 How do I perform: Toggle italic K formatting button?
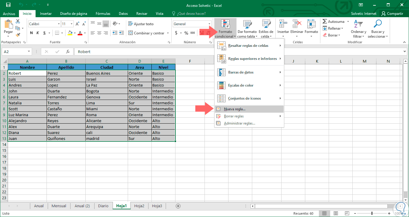tap(38, 33)
